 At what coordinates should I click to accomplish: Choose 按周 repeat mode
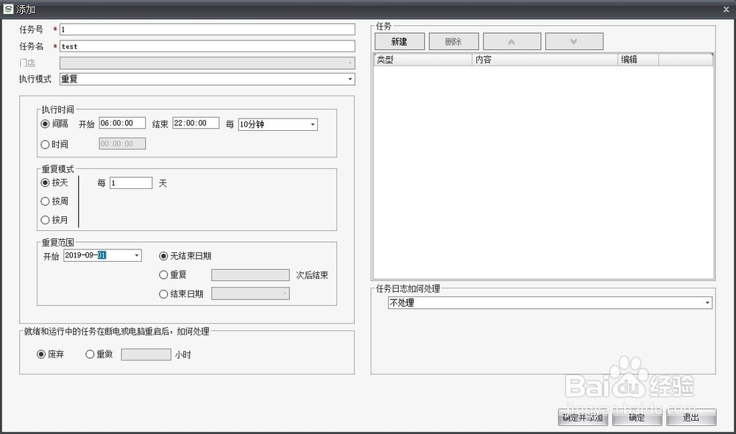[x=45, y=202]
